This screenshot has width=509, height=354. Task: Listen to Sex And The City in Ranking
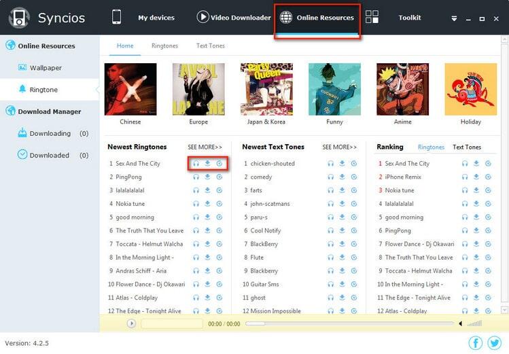tap(465, 164)
